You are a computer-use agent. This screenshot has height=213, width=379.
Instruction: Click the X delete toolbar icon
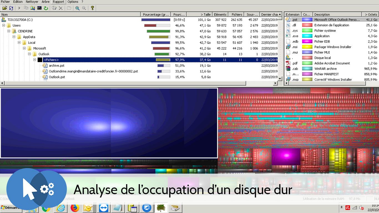pyautogui.click(x=61, y=8)
